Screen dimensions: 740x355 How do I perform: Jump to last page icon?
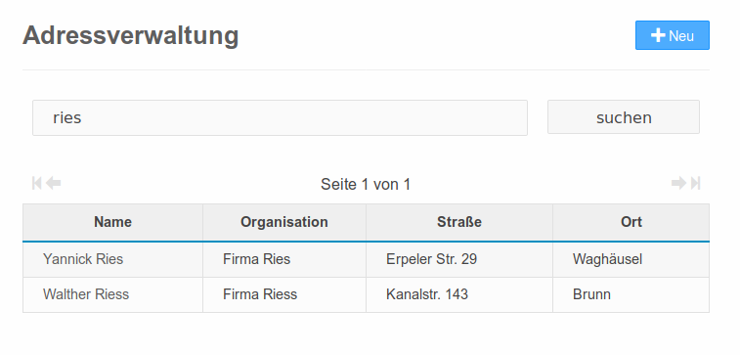(695, 183)
